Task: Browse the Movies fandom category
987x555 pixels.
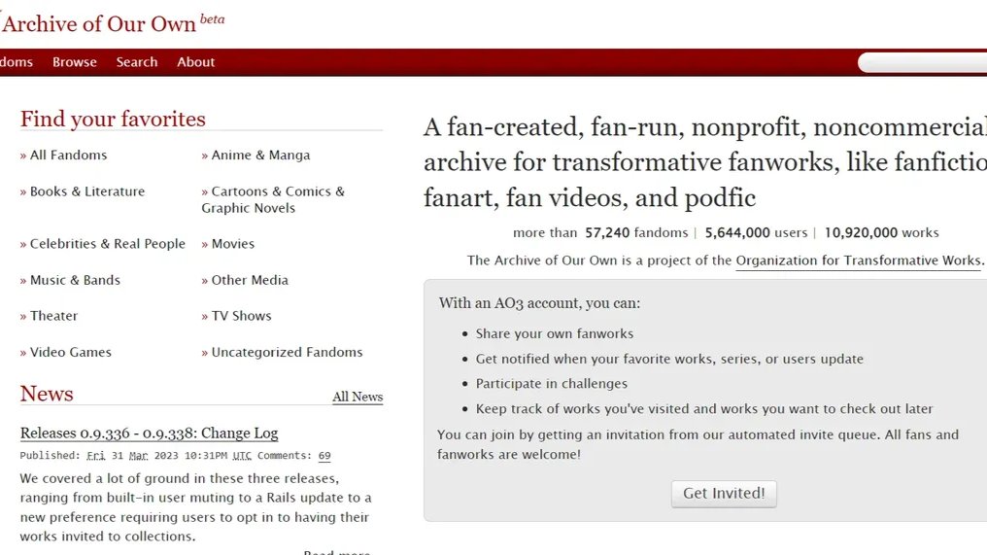Action: coord(232,244)
